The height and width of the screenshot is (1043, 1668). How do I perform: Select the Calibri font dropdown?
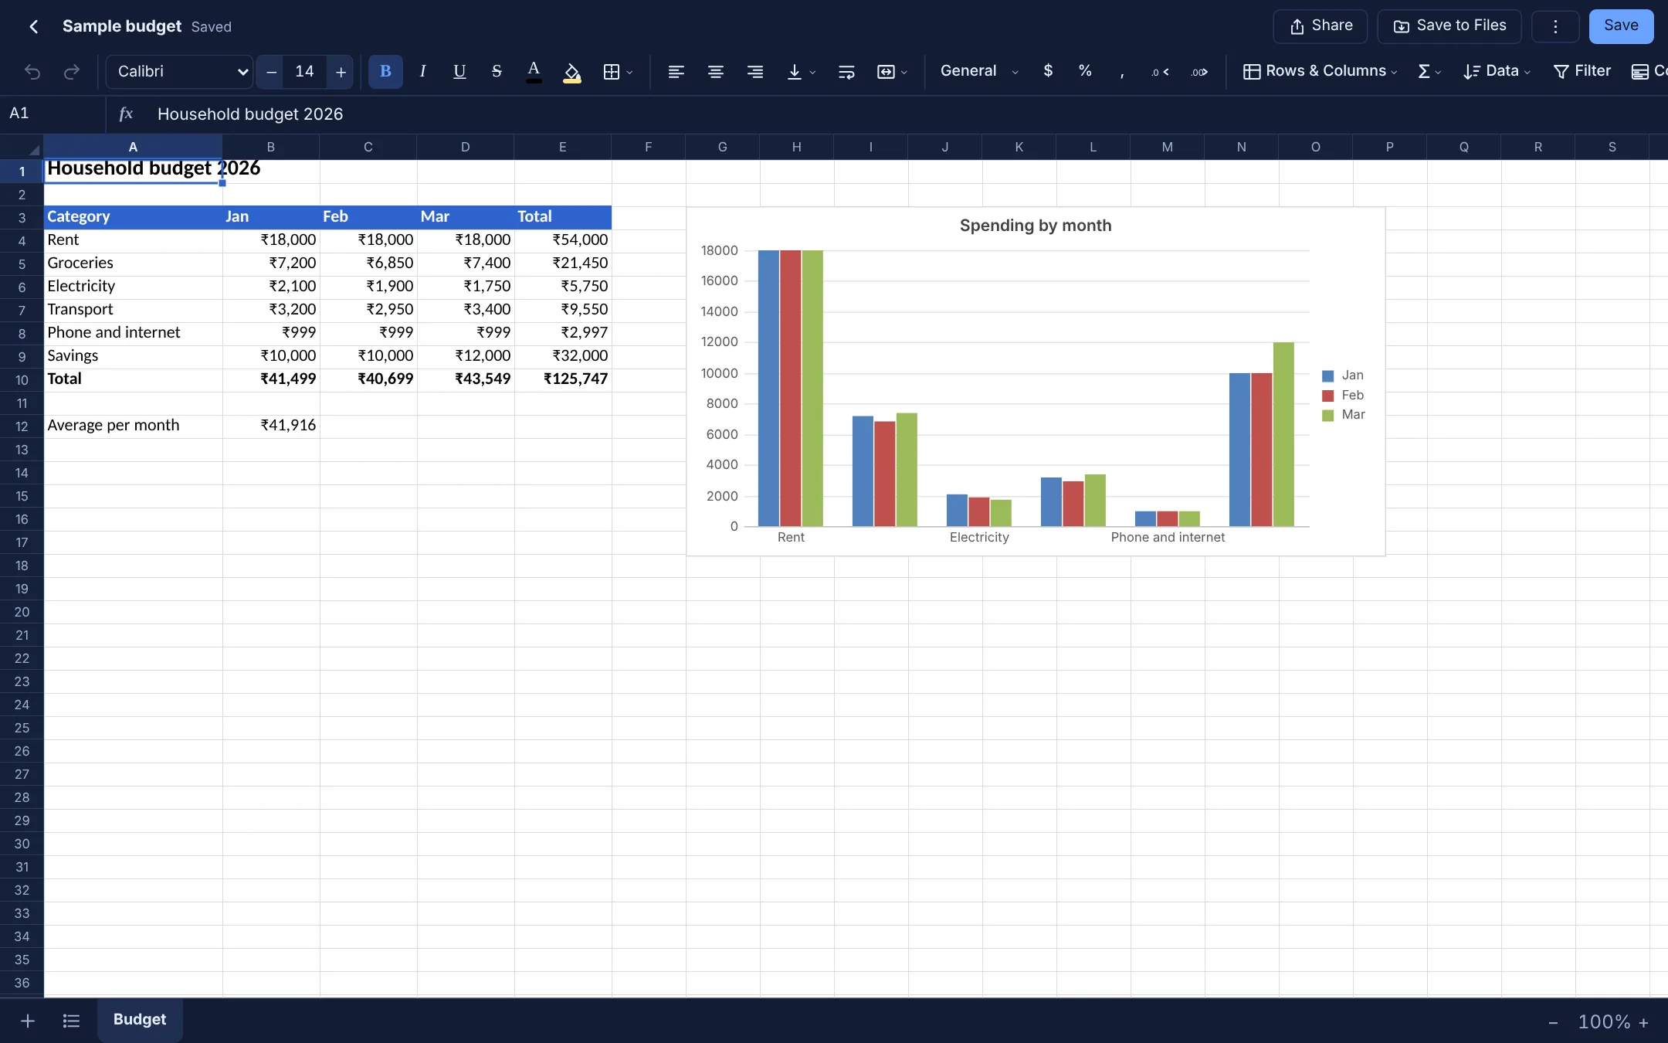[x=179, y=72]
